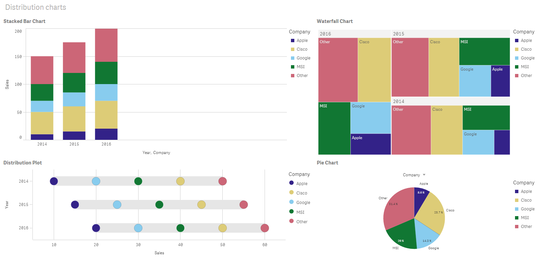Click the Pie Chart title
The image size is (539, 259).
click(x=327, y=163)
